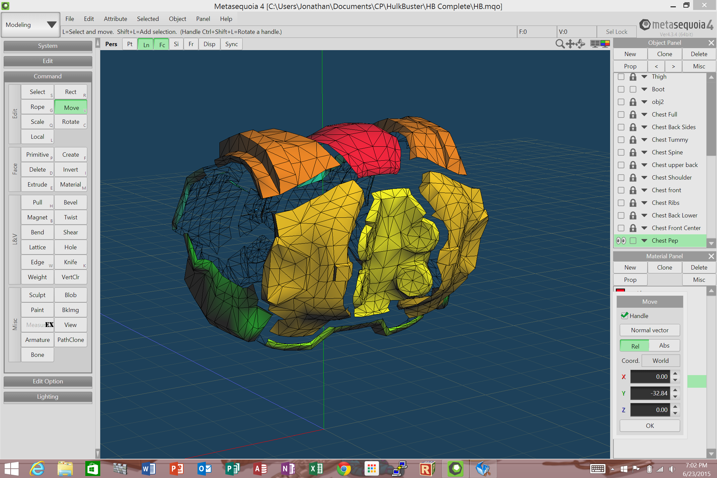
Task: Collapse the Chest Pep tree arrow
Action: pyautogui.click(x=644, y=241)
